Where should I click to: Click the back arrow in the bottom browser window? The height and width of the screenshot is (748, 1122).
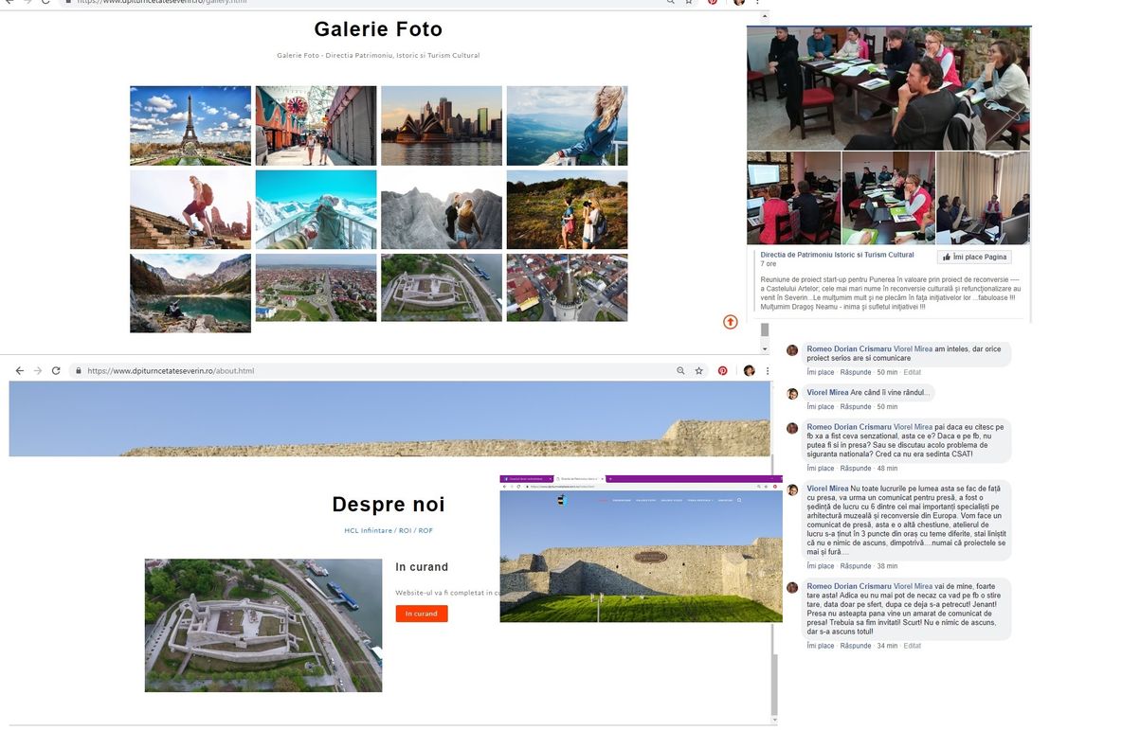pos(20,370)
